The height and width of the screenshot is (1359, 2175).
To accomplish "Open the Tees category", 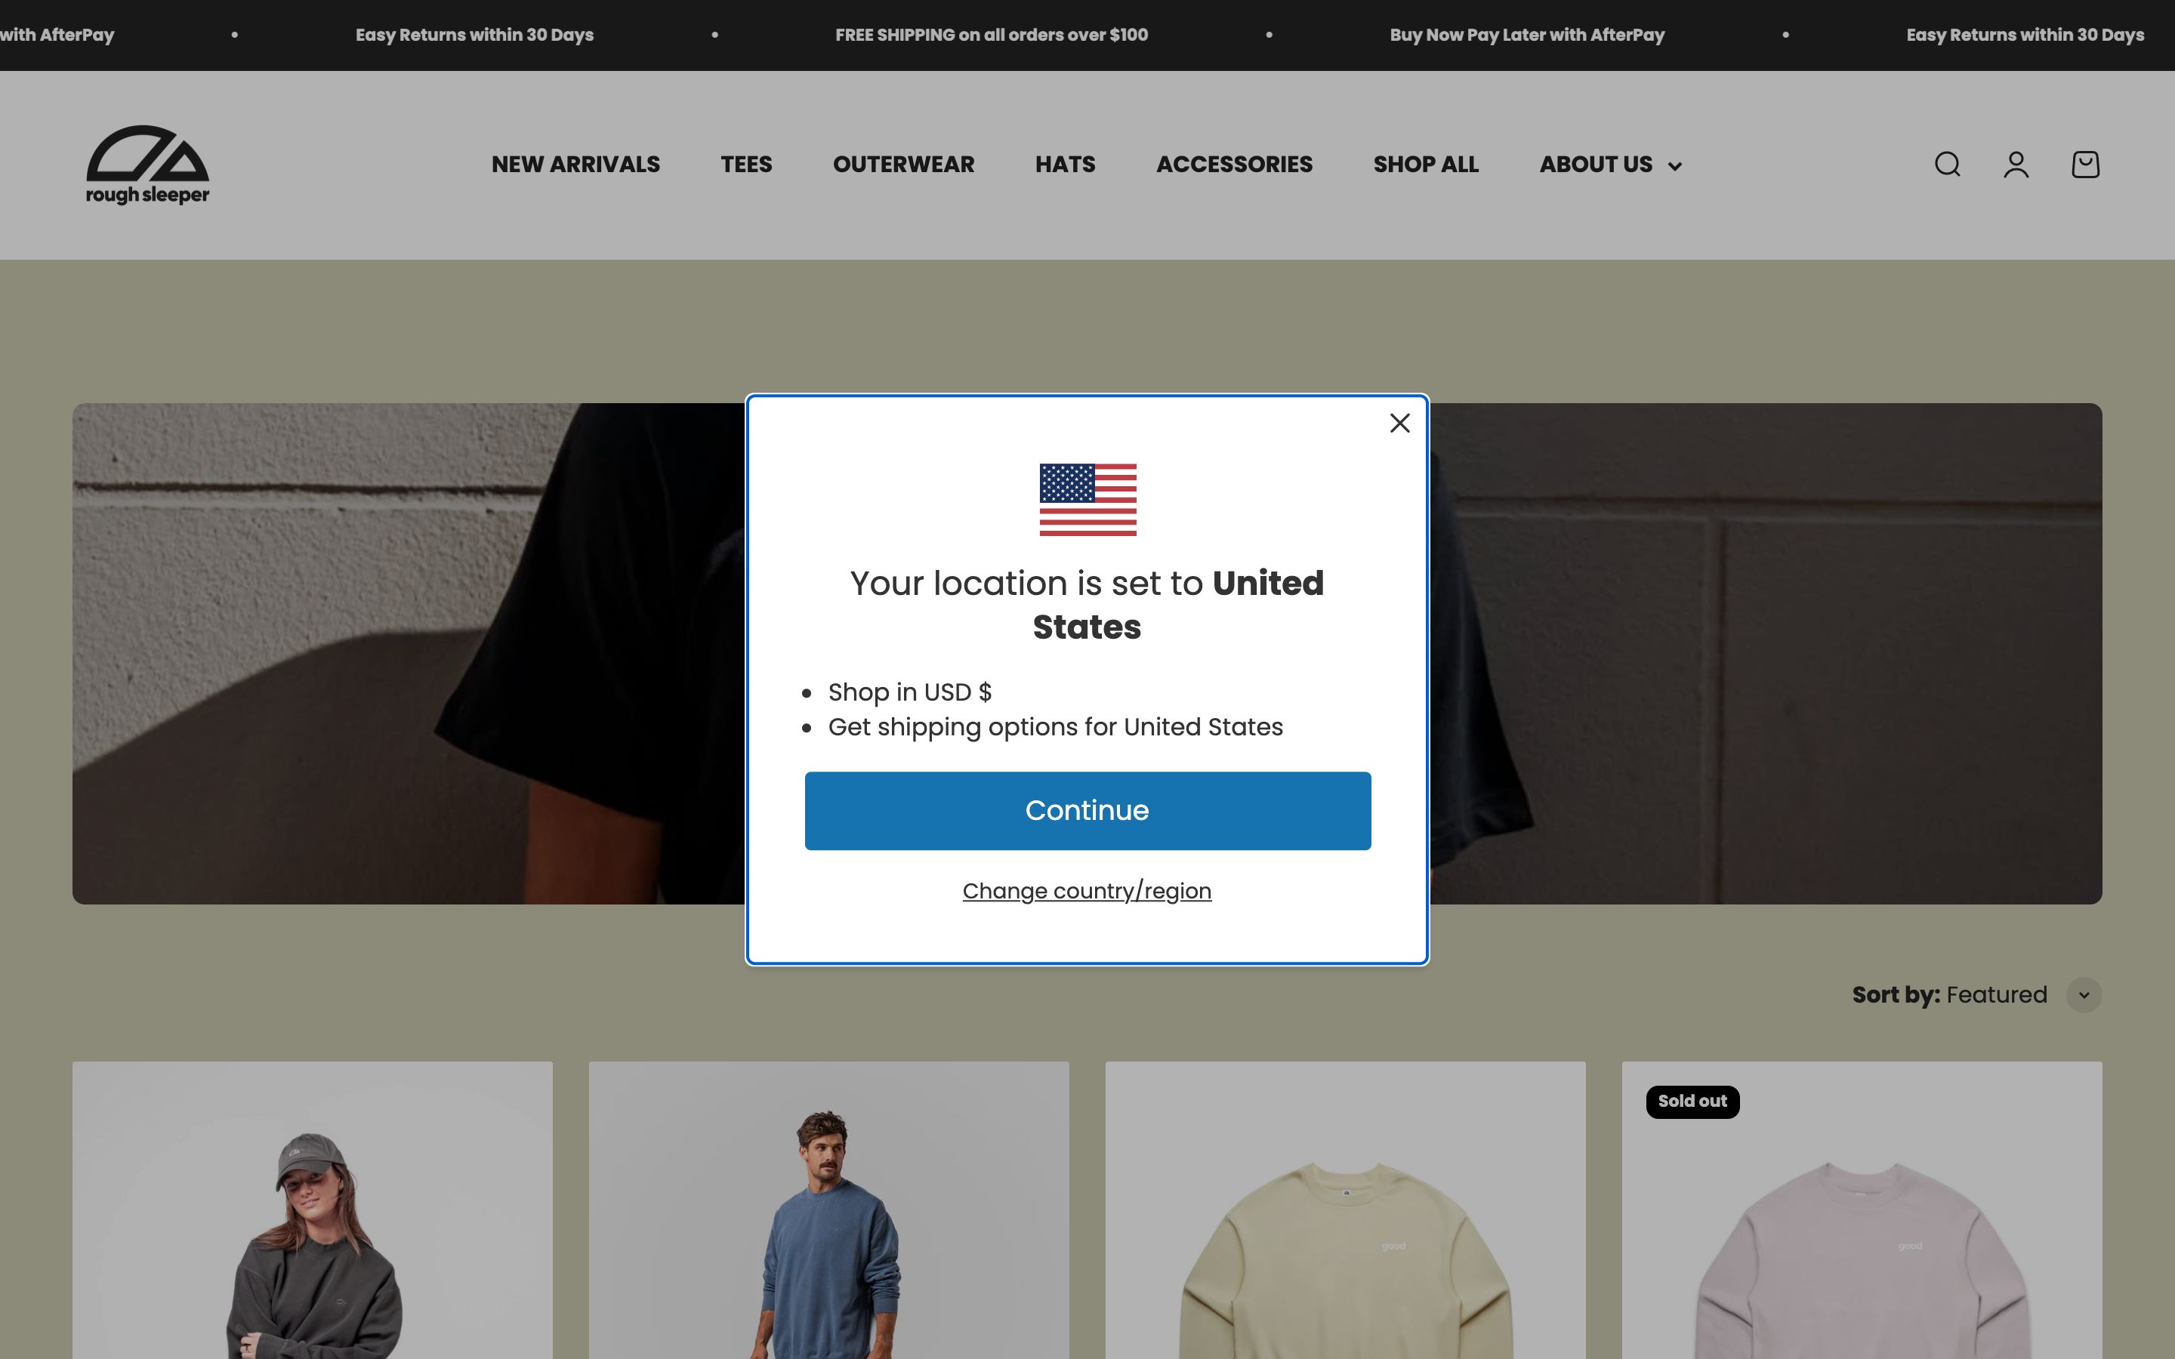I will tap(746, 165).
